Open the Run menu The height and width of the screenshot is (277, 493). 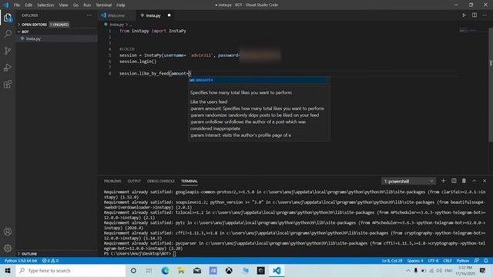87,5
